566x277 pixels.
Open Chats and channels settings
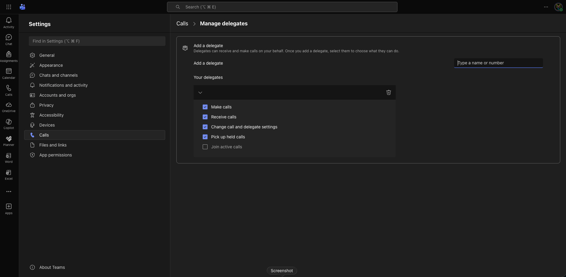pos(95,75)
